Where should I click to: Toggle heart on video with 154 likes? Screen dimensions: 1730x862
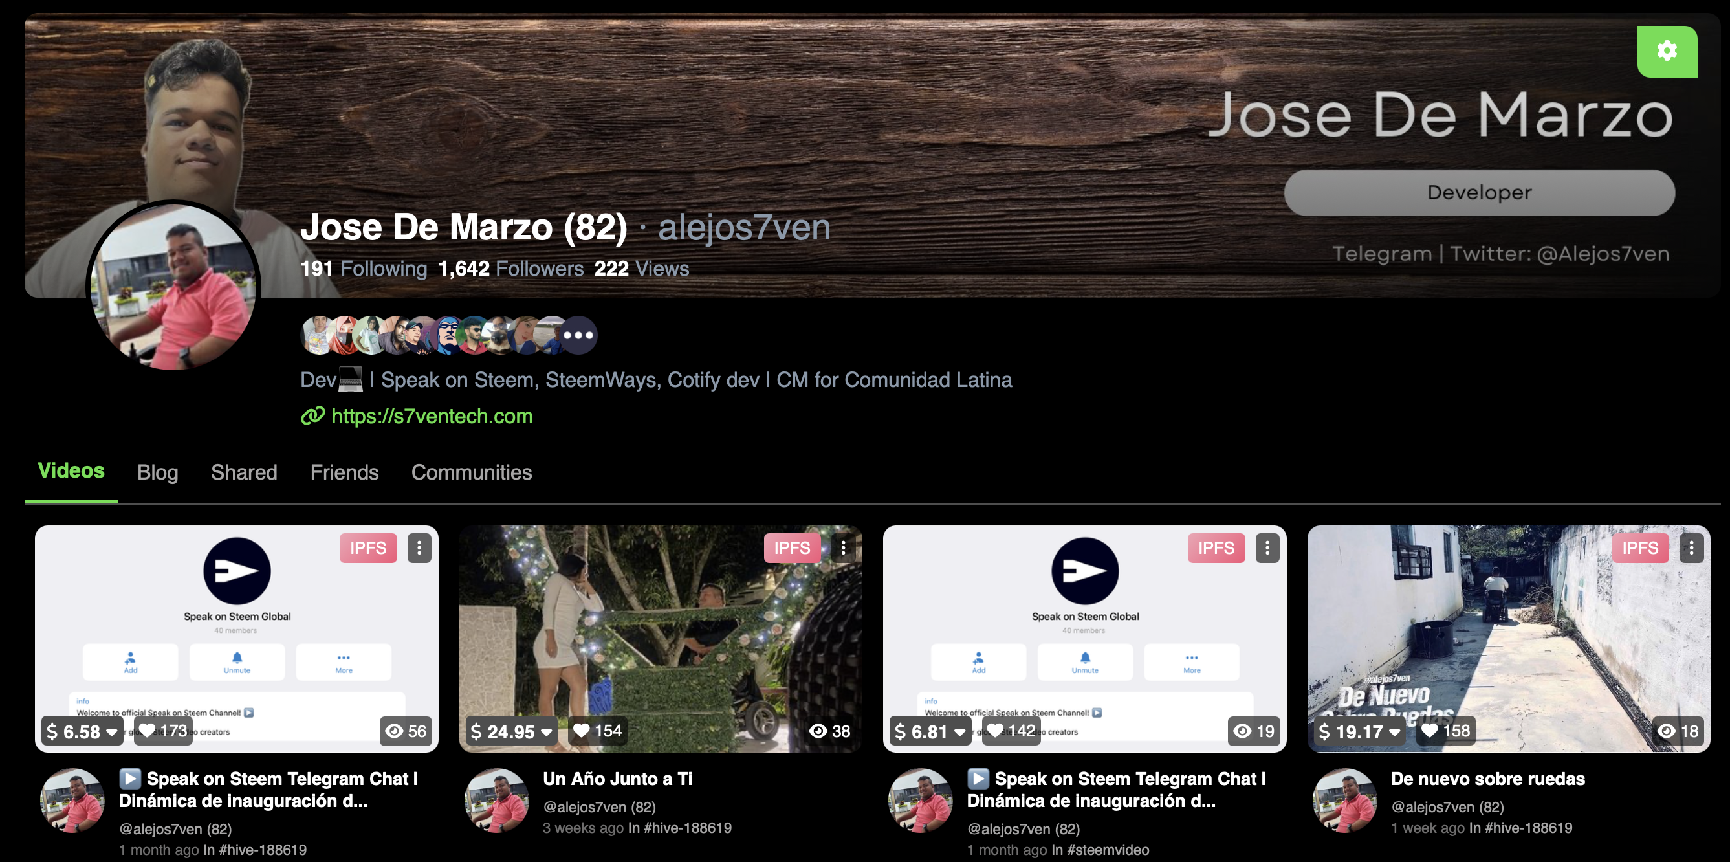coord(582,731)
